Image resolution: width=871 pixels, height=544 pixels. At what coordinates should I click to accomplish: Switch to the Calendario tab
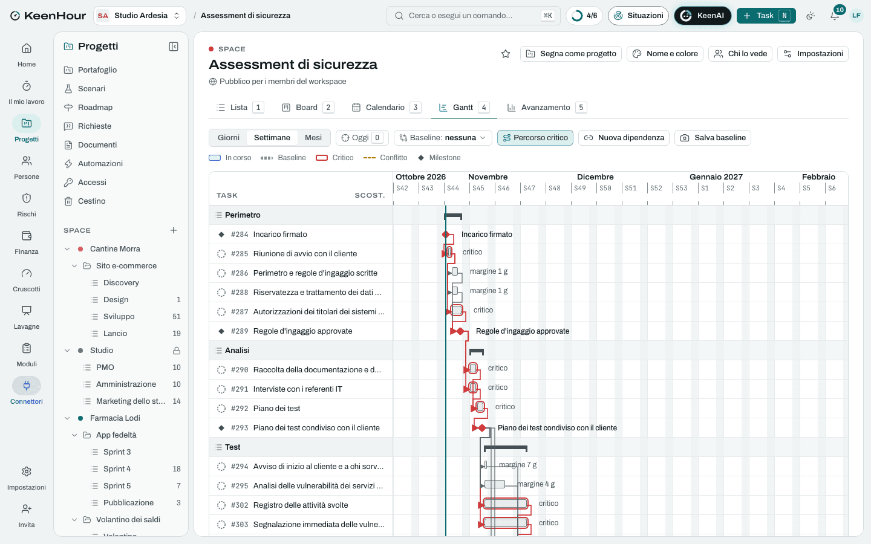(x=386, y=108)
